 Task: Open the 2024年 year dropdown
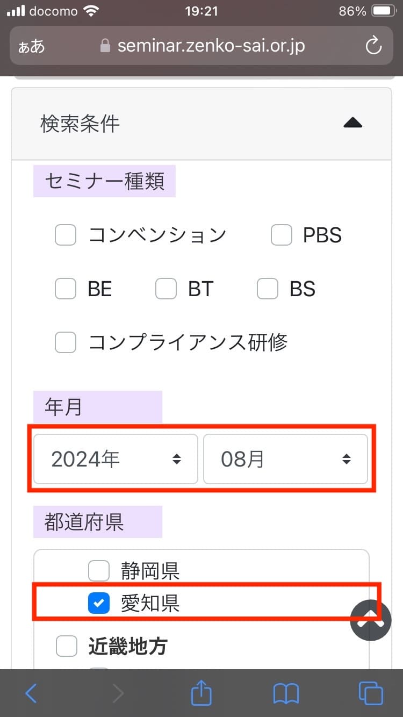coord(116,459)
